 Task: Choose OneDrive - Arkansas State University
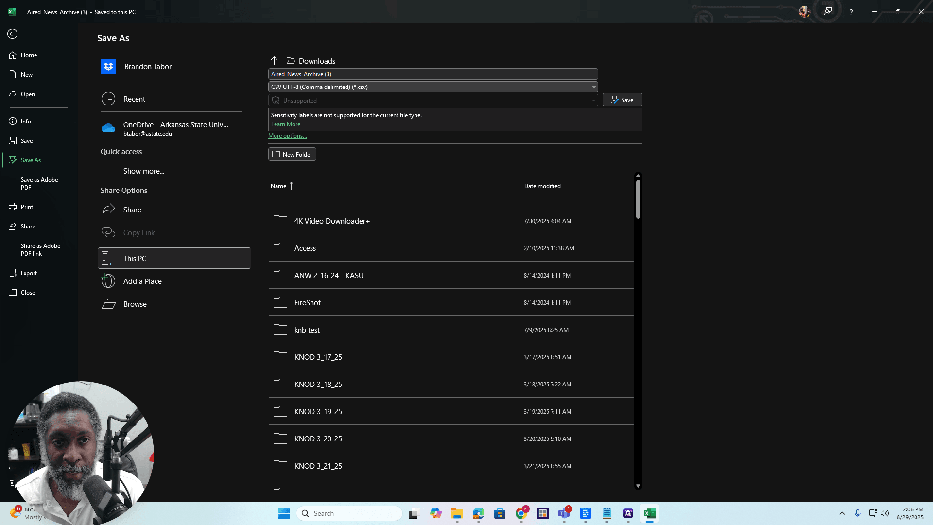pos(173,128)
